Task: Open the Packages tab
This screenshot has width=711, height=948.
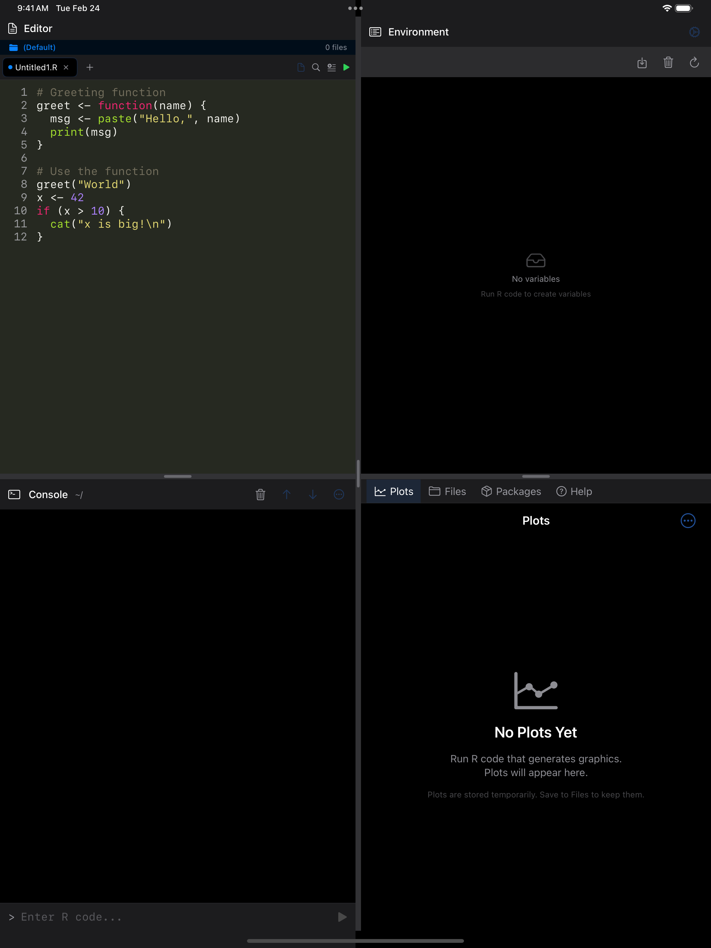Action: click(x=511, y=491)
